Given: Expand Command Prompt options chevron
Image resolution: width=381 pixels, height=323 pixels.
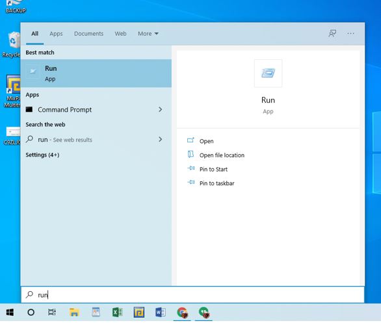Looking at the screenshot, I should click(160, 110).
